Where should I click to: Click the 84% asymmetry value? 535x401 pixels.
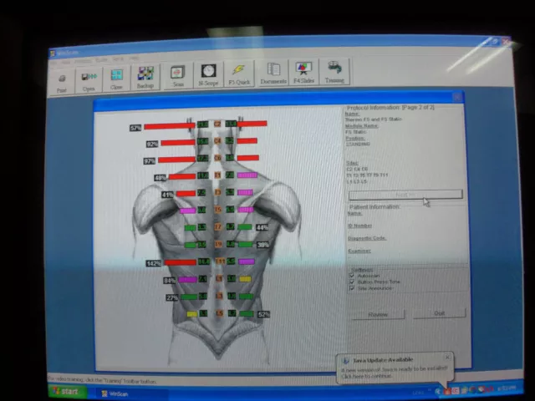coord(170,281)
